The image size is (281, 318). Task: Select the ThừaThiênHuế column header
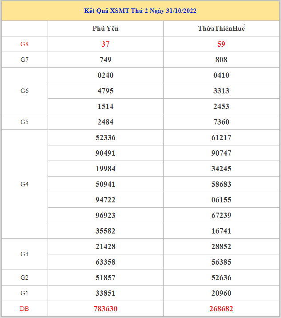pos(221,28)
